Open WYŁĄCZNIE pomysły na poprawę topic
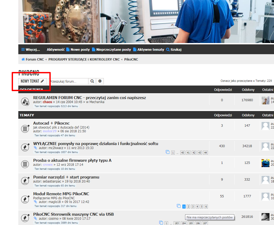This screenshot has height=225, width=274. pyautogui.click(x=96, y=143)
